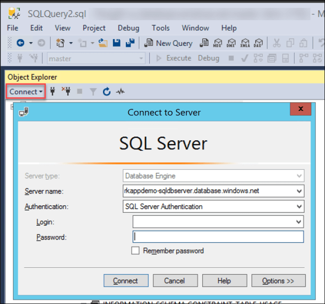Click the Save floppy disk icon

pyautogui.click(x=116, y=43)
